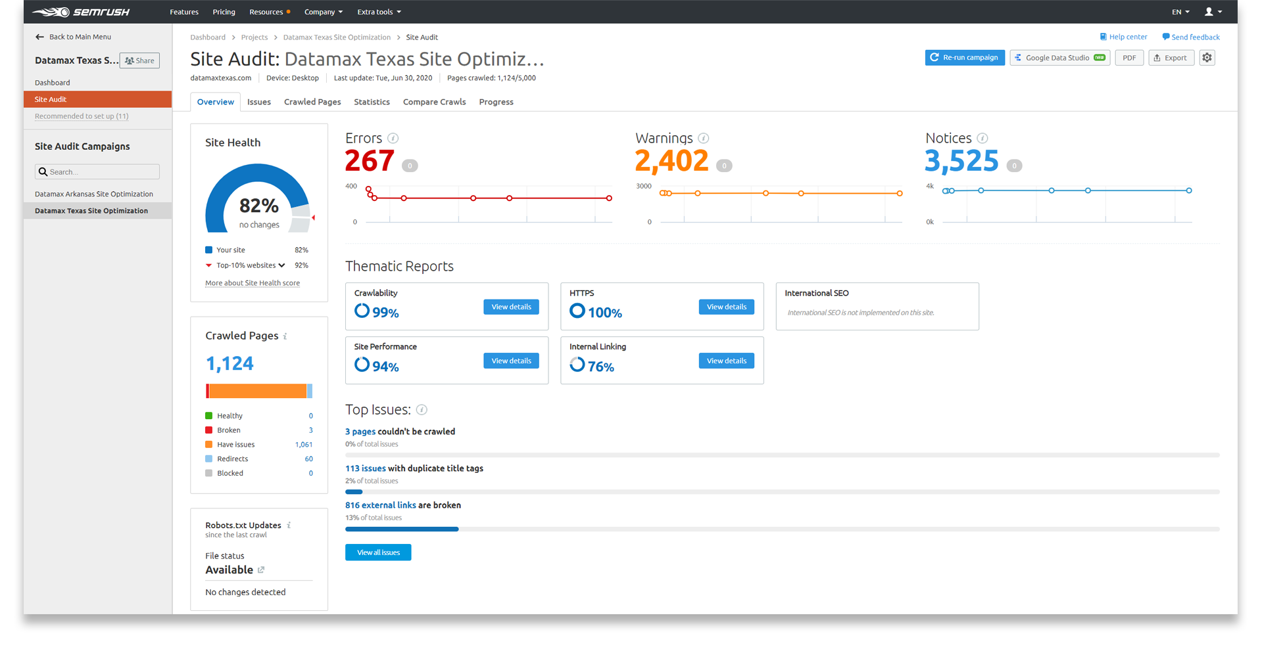Click the campaign search field
This screenshot has width=1262, height=651.
[x=97, y=172]
